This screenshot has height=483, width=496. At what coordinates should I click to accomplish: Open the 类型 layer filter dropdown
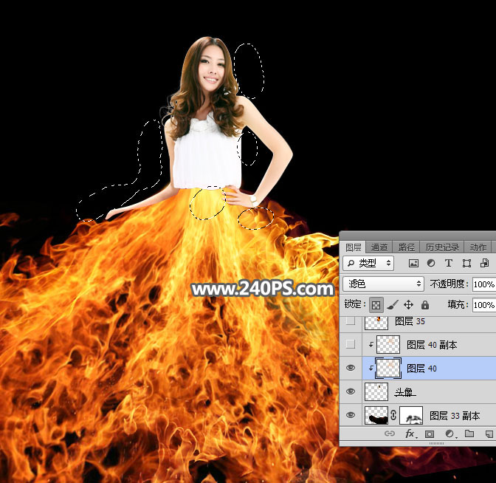(x=368, y=264)
